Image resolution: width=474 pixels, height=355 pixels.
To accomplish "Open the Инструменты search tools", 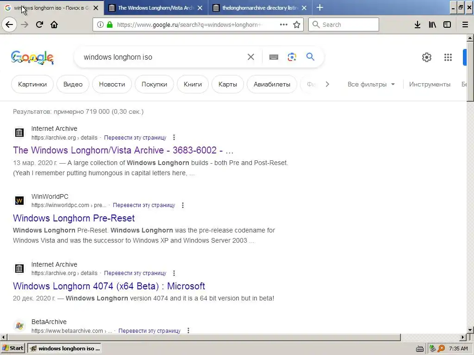I will click(430, 84).
